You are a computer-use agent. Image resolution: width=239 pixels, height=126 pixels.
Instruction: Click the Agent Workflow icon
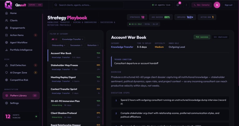(7, 42)
